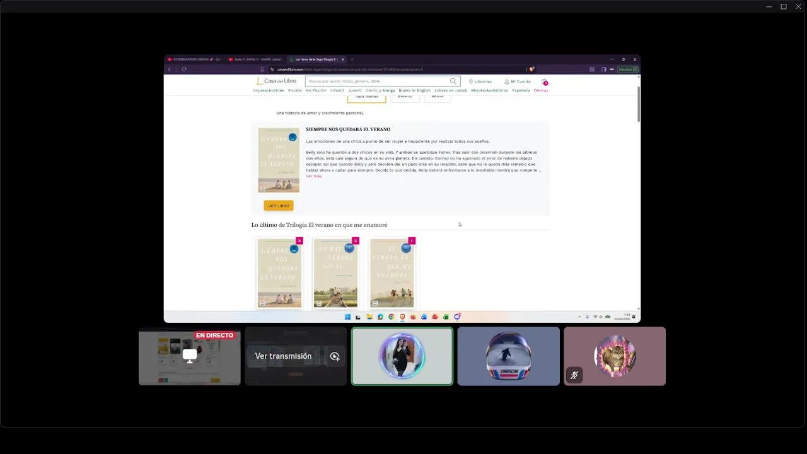
Task: Open a new browser tab
Action: (352, 59)
